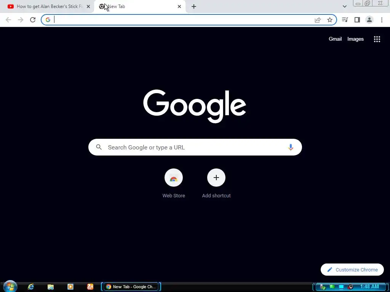The height and width of the screenshot is (292, 390).
Task: Open the Google apps grid
Action: pos(377,39)
